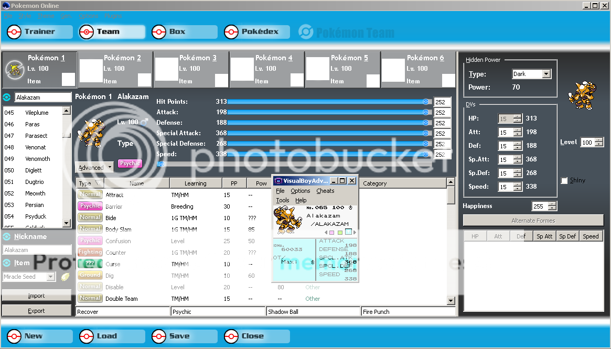Click the Alakazam sprite beside the Shiny checkbox

pos(582,95)
